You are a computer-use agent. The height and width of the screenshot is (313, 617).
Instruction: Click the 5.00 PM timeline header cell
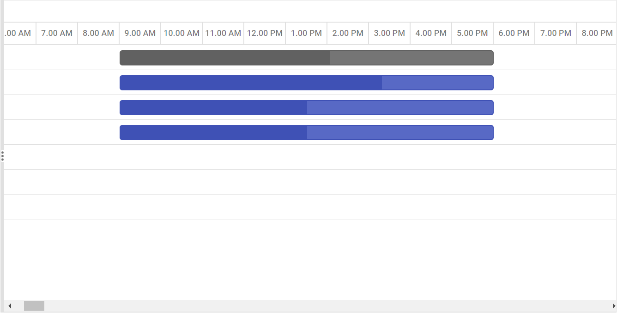[472, 33]
